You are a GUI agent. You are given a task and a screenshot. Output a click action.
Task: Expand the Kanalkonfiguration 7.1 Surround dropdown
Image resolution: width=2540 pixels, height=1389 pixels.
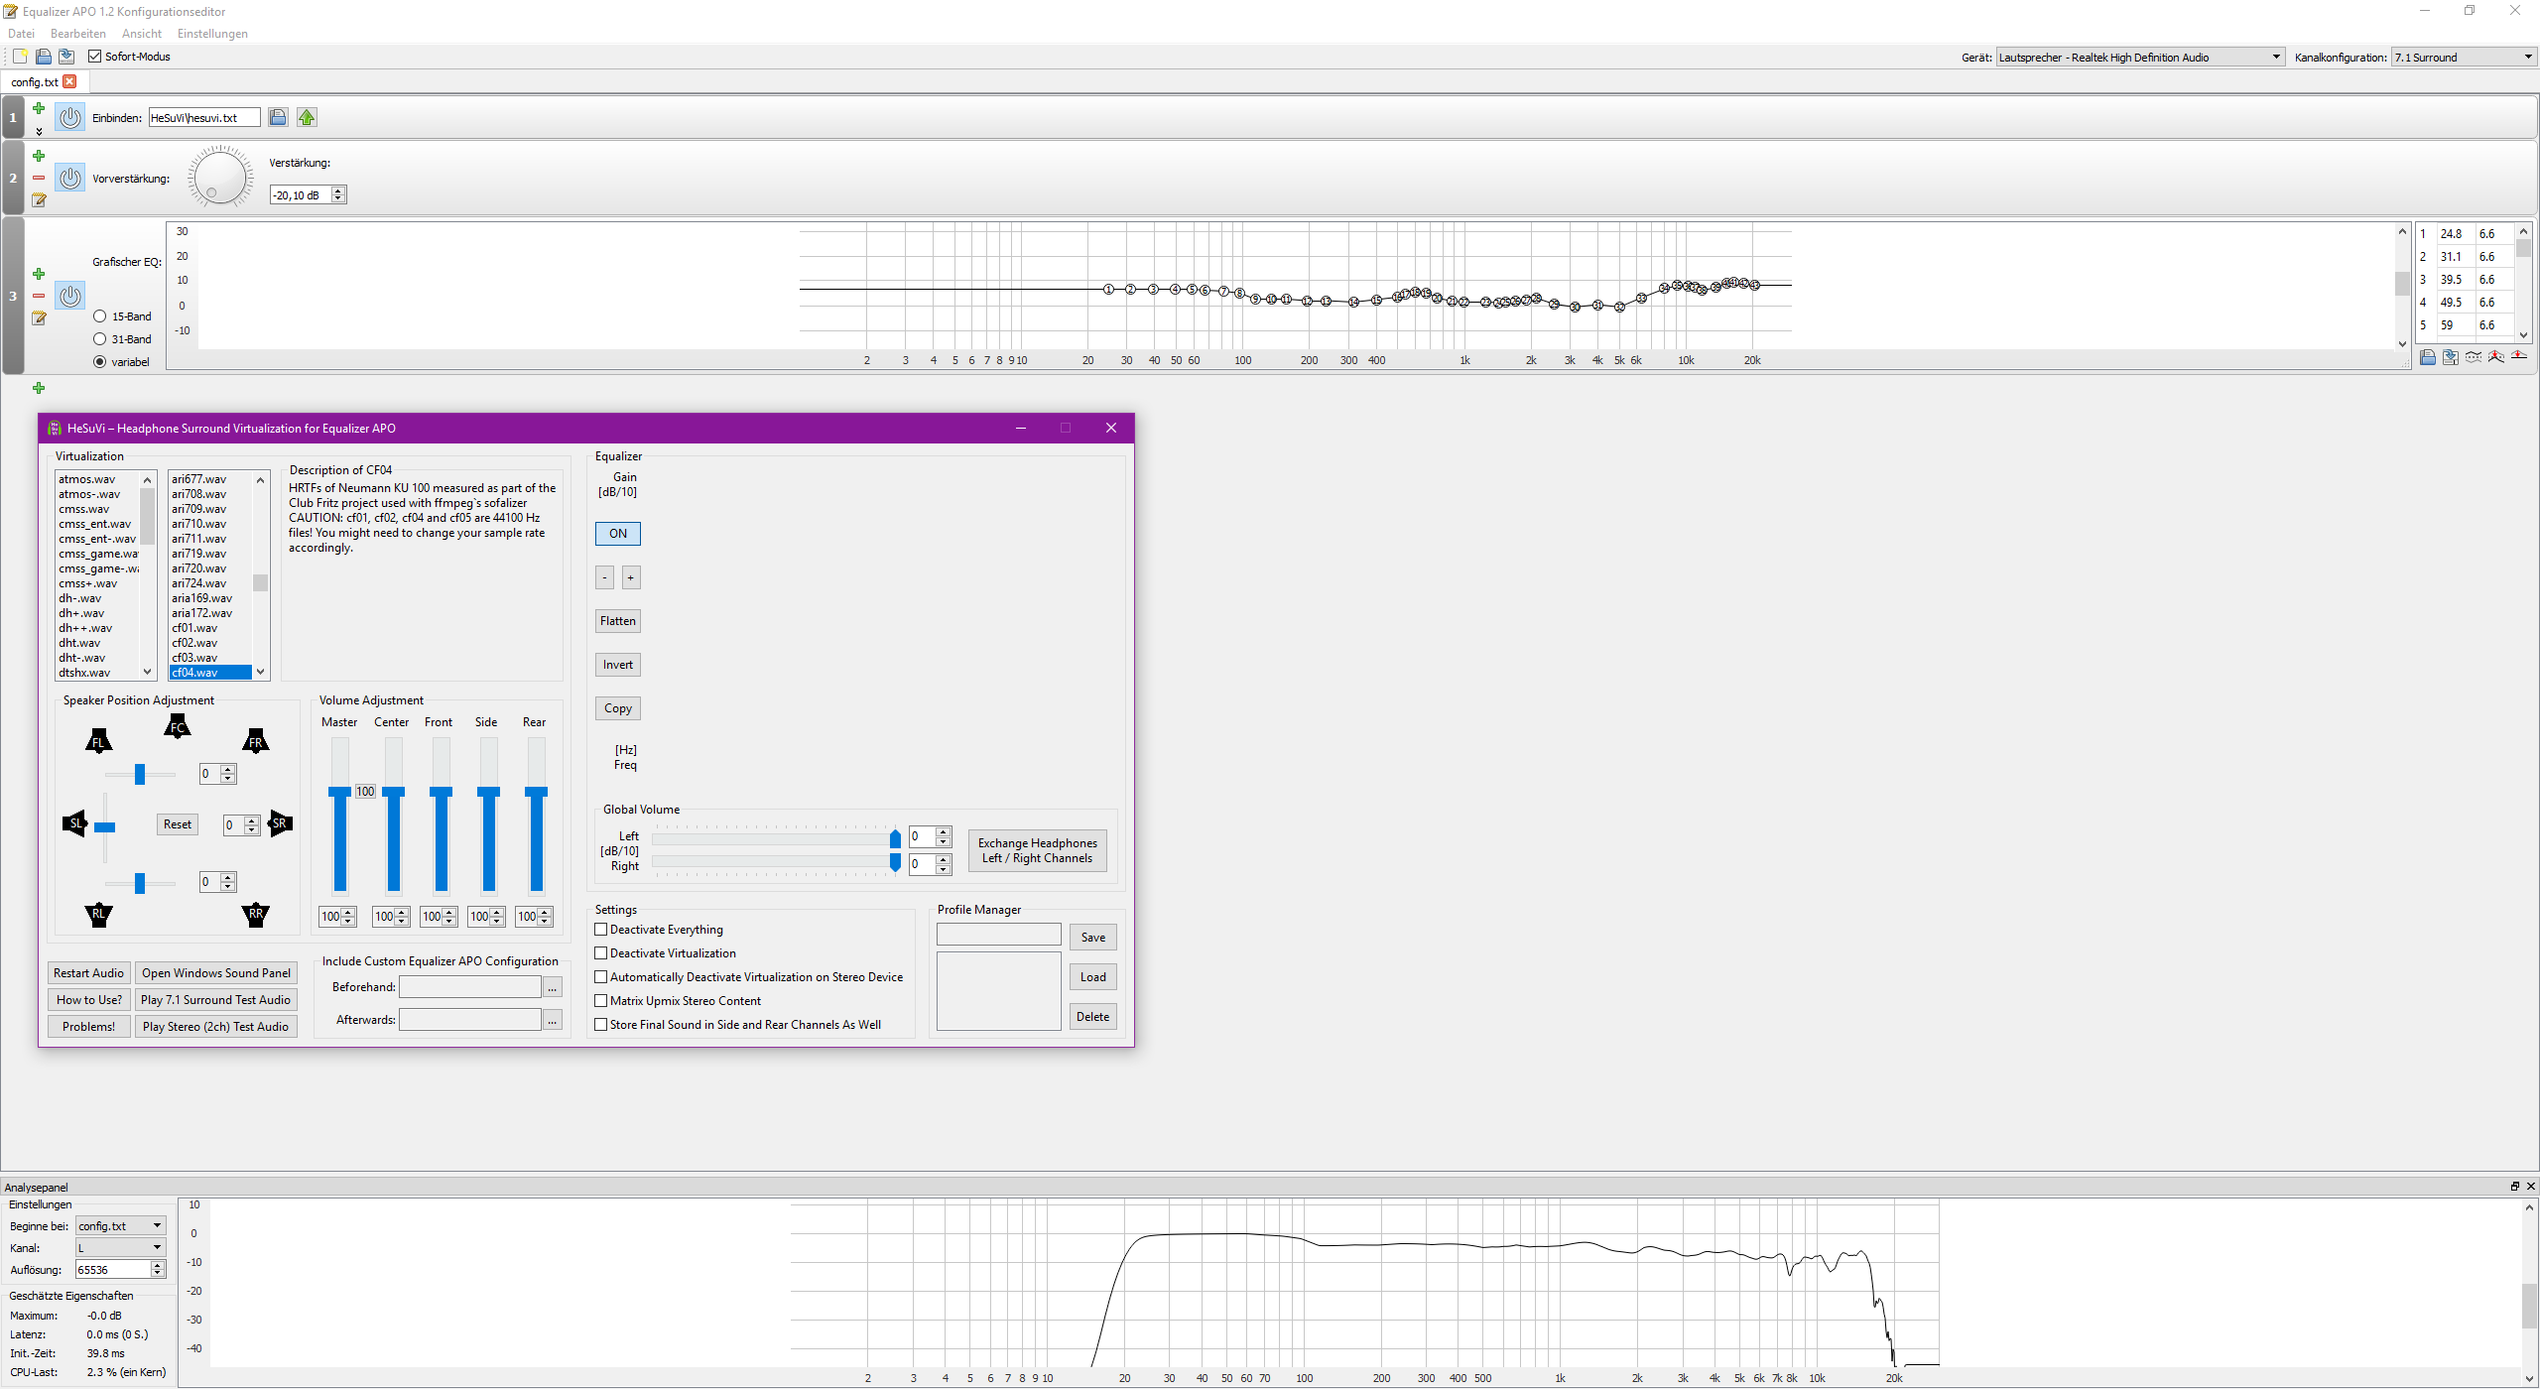click(x=2463, y=58)
